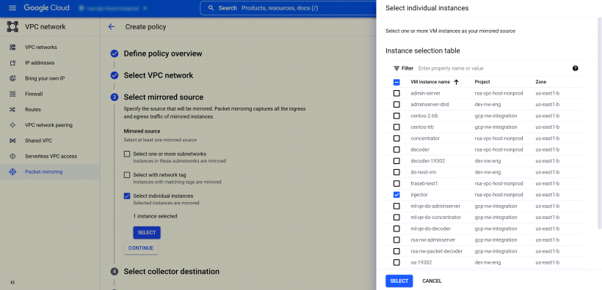
Task: Click CANCEL in the instance panel
Action: pyautogui.click(x=432, y=280)
